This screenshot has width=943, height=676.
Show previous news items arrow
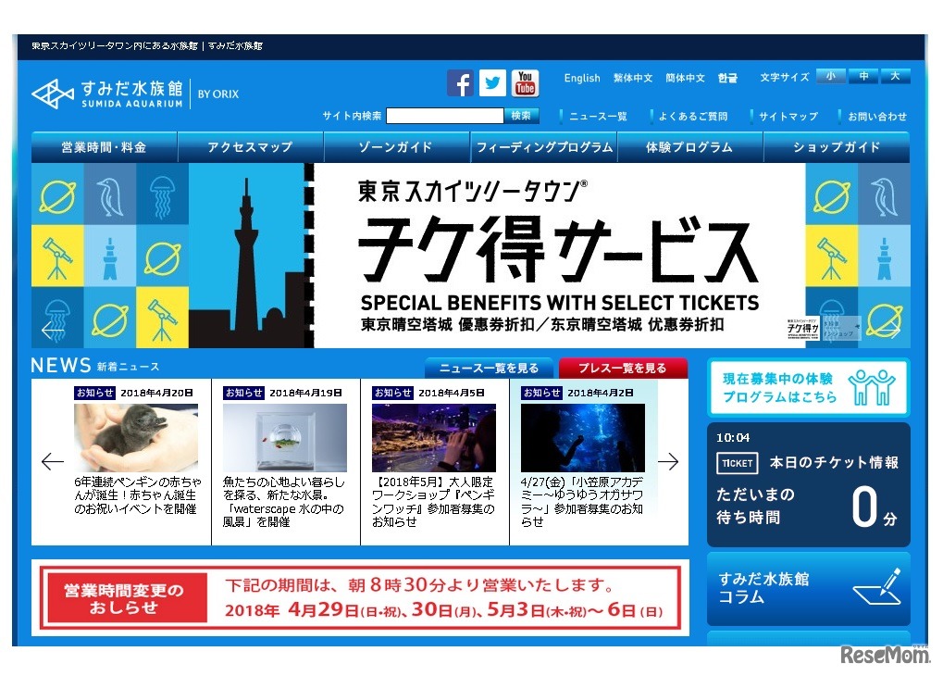[53, 461]
